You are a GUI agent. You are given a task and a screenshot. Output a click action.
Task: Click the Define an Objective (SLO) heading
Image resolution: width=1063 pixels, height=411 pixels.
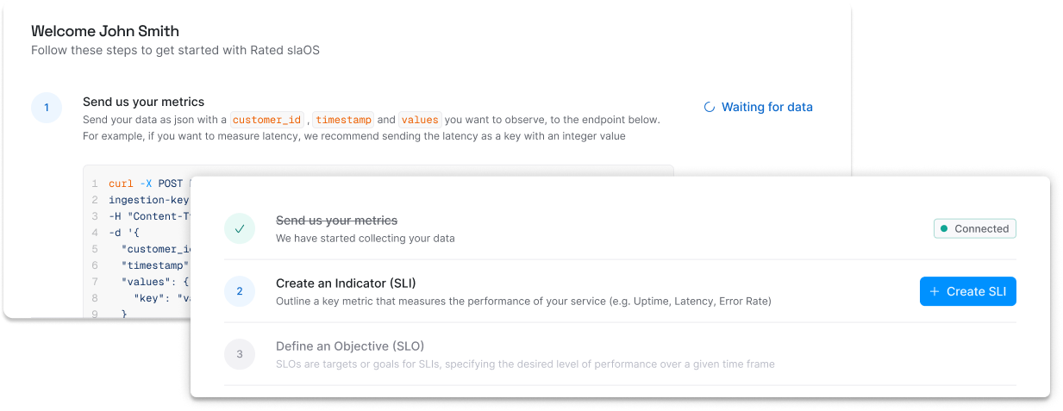[349, 346]
